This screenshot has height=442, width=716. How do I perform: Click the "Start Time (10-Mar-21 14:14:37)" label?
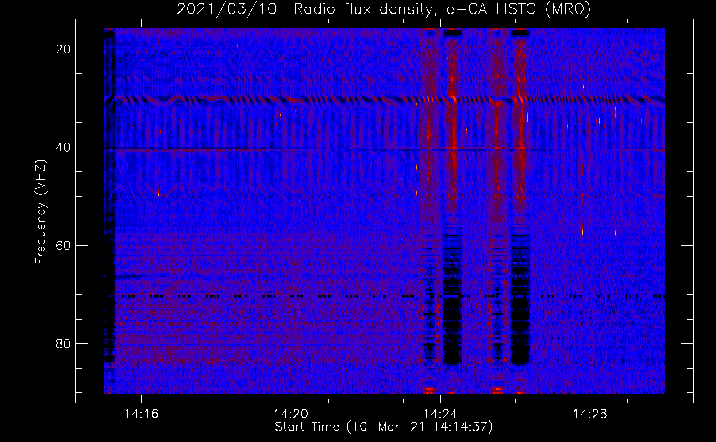click(x=384, y=427)
